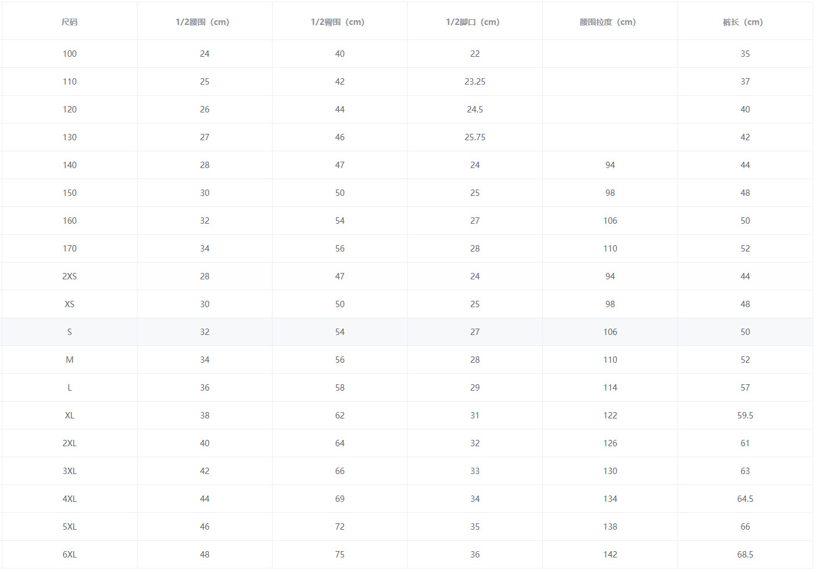Click the 1/2脚口 (cm) column header

click(x=473, y=22)
